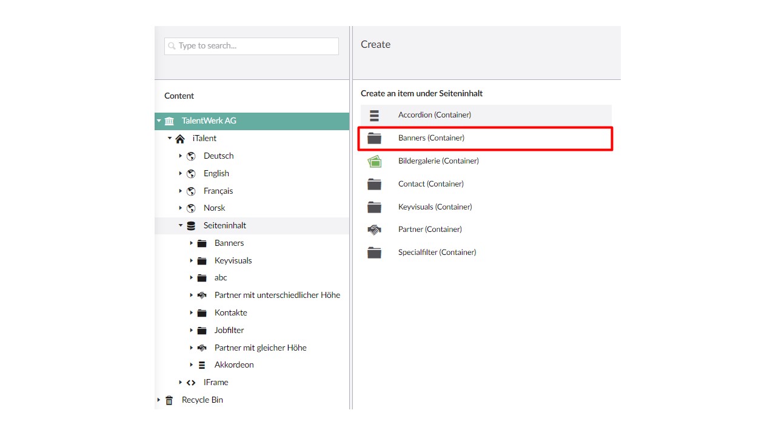Screen dimensions: 776x436
Task: Open the Kontakte label
Action: [x=231, y=313]
